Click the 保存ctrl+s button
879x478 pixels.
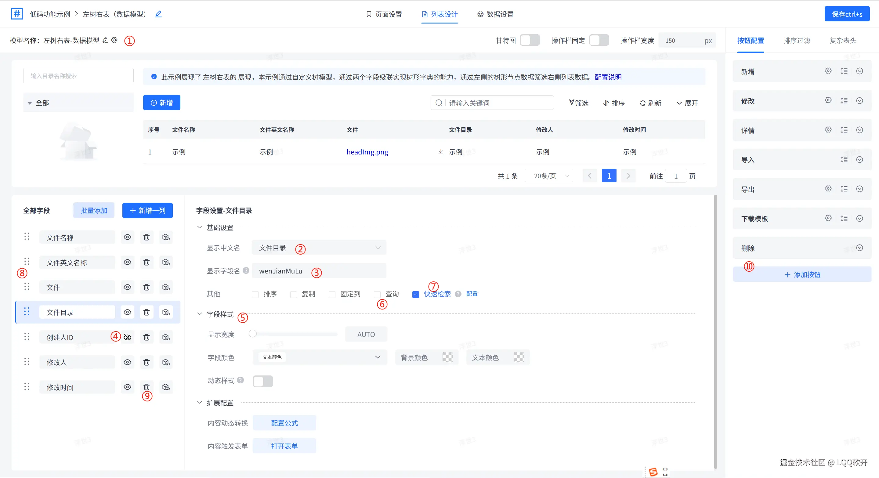click(x=847, y=14)
